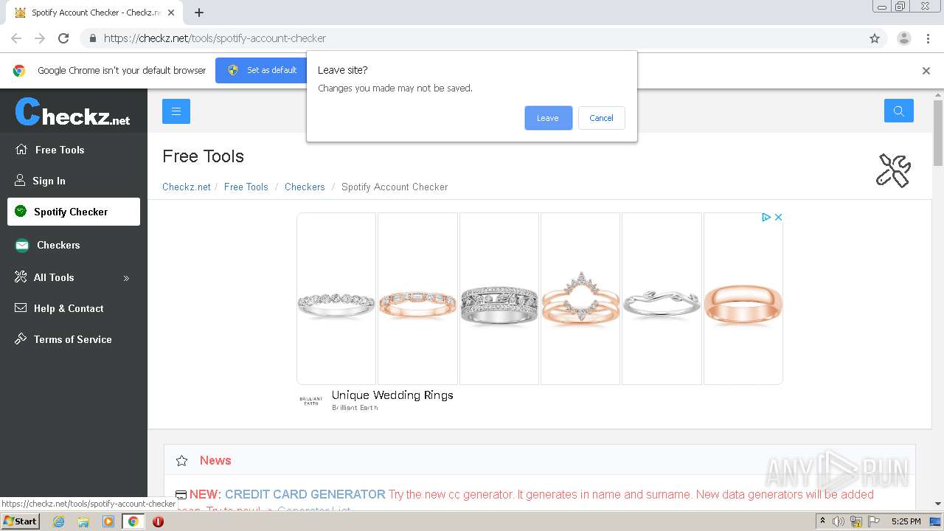Click Unique Wedding Rings ad title
Screen dimensions: 944x531
392,395
